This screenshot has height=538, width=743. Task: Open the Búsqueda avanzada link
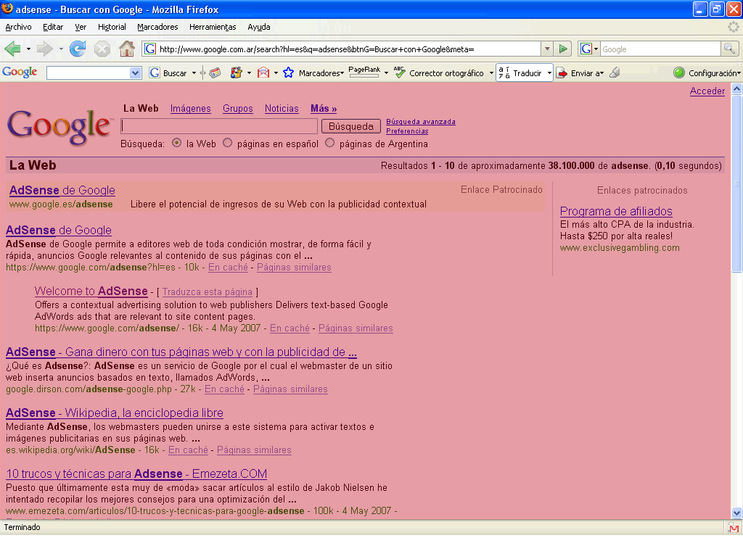[x=421, y=122]
